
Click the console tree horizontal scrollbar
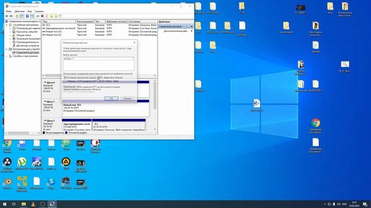tap(23, 133)
